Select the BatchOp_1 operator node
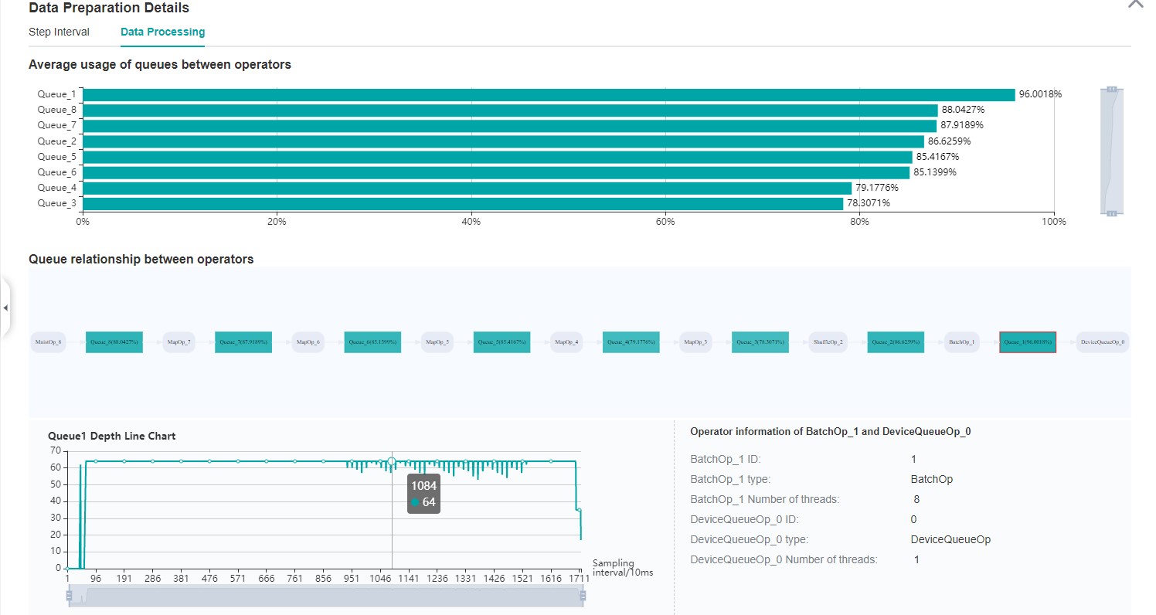The image size is (1156, 615). tap(961, 341)
